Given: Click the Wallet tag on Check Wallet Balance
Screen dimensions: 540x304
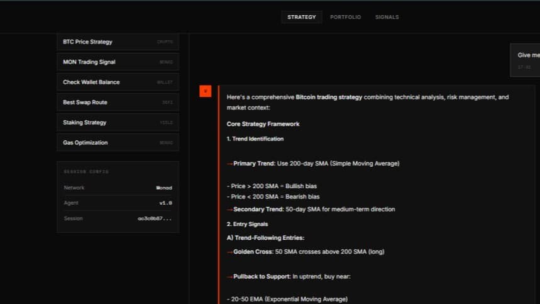Looking at the screenshot, I should tap(164, 82).
